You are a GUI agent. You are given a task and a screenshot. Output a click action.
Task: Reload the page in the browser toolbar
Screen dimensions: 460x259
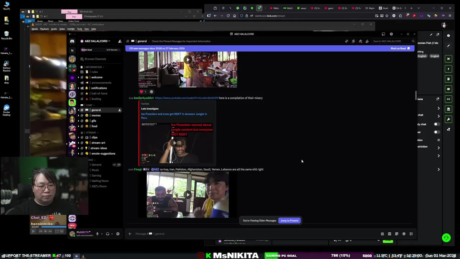228,16
